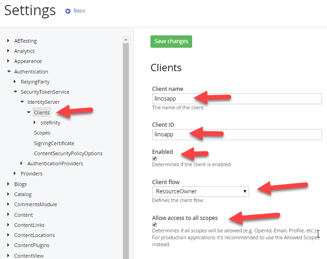This screenshot has width=327, height=259.
Task: Open the Client flow dropdown
Action: coord(200,191)
